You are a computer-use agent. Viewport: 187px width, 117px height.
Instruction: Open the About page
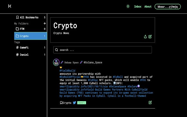pos(148,6)
